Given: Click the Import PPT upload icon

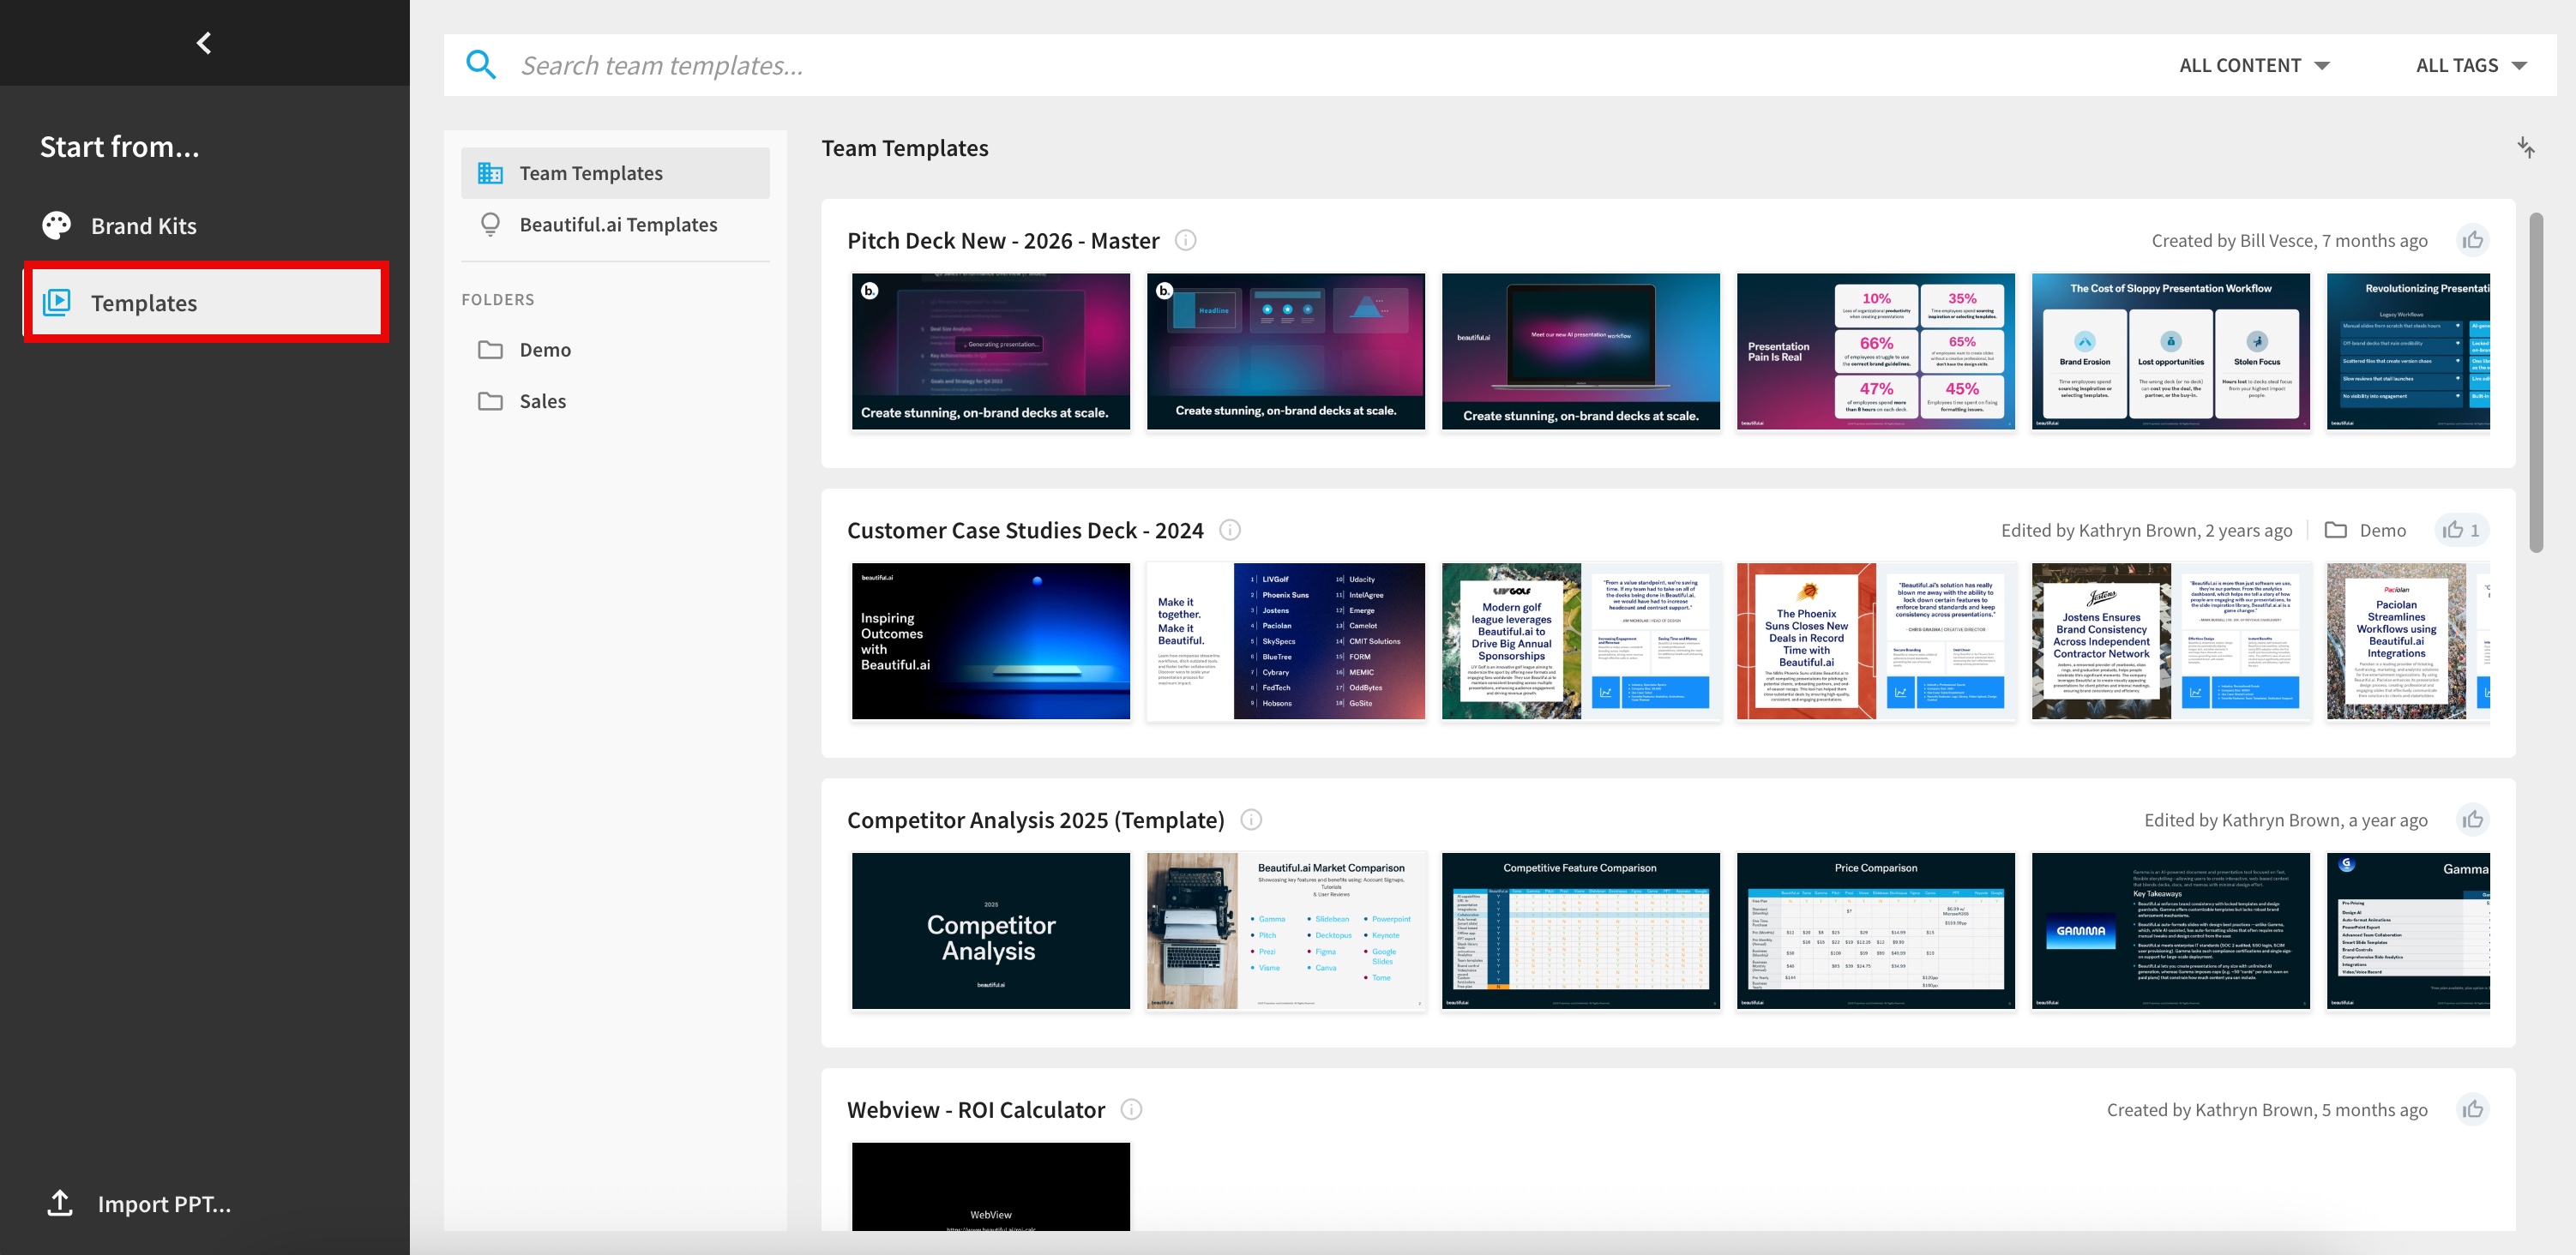Looking at the screenshot, I should (60, 1203).
